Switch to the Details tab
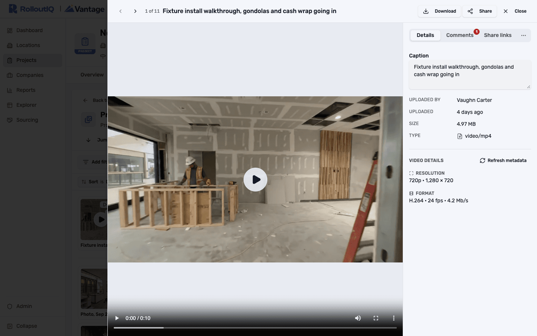 (425, 35)
